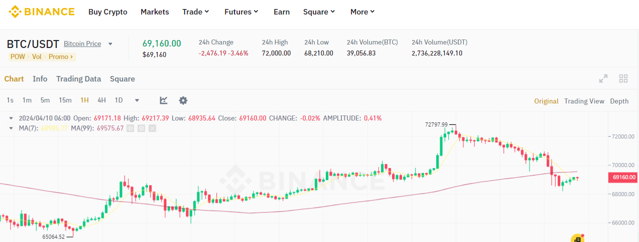639x242 pixels.
Task: Hide MA indicator using eye icon
Action: click(130, 128)
